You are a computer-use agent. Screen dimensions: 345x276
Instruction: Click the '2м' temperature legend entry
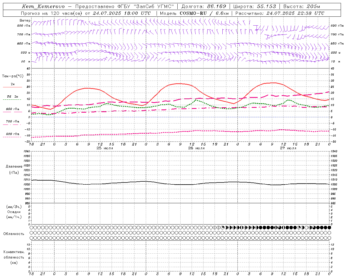[13, 84]
